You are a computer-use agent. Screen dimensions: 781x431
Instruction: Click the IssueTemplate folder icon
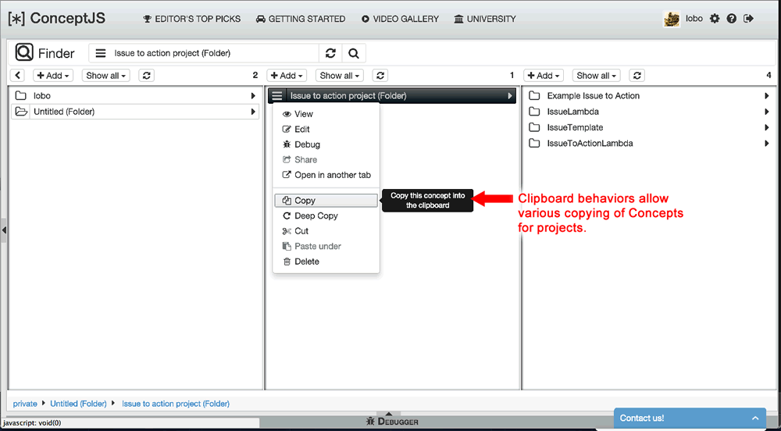534,127
